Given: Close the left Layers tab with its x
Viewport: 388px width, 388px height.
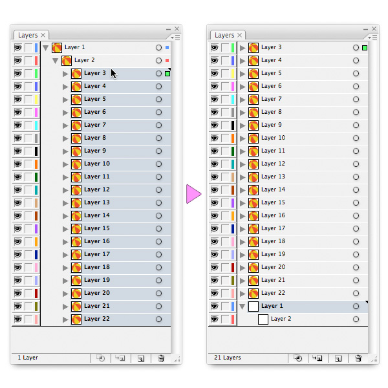Looking at the screenshot, I should pyautogui.click(x=43, y=35).
